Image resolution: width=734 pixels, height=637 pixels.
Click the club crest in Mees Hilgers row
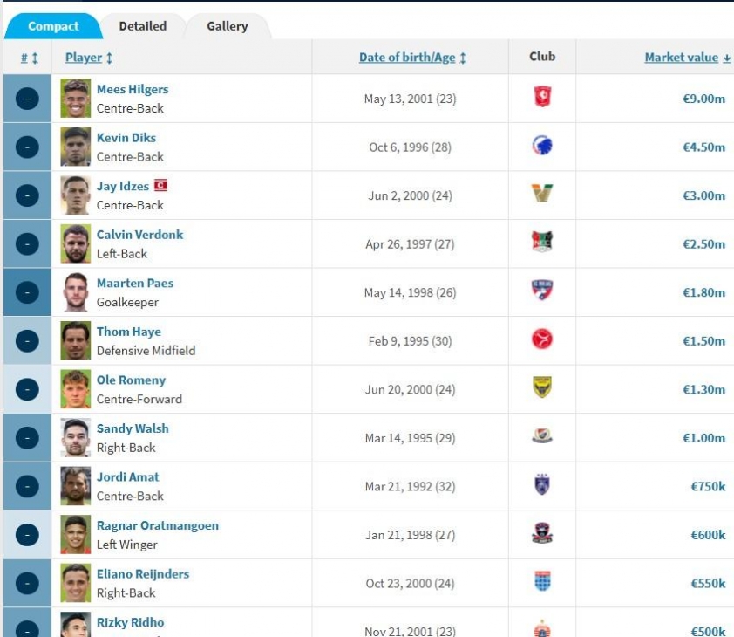click(x=542, y=97)
